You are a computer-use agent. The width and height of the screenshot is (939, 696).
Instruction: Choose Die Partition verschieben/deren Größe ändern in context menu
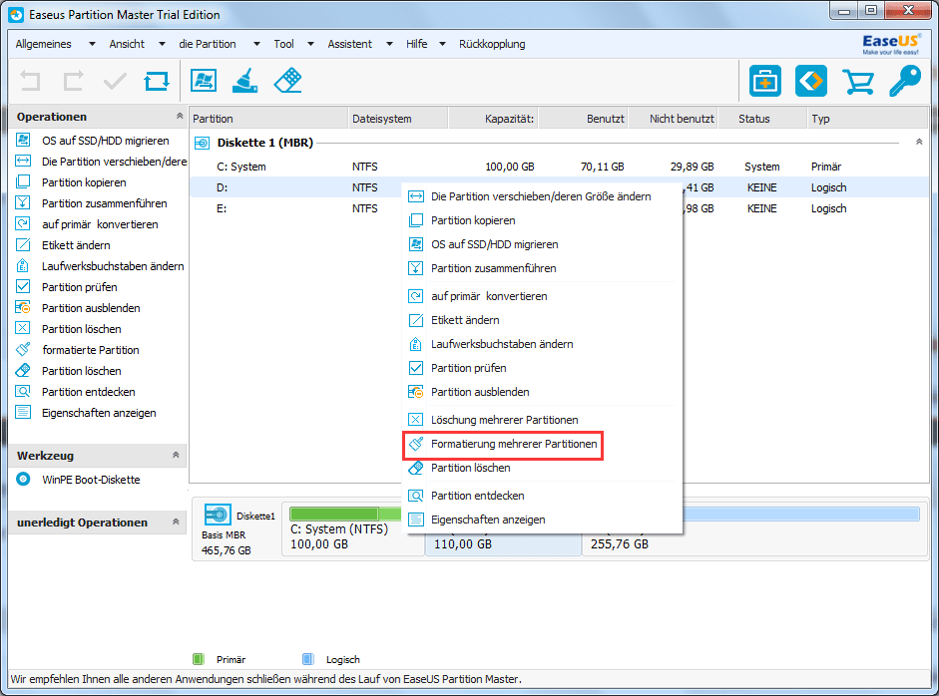tap(542, 196)
